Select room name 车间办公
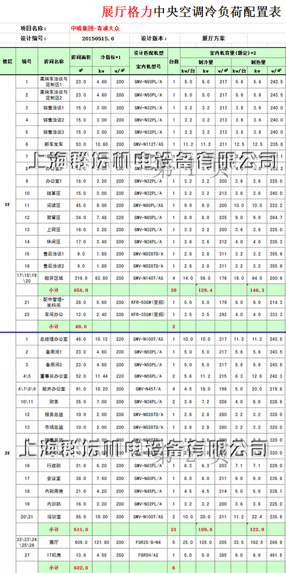 (53, 315)
